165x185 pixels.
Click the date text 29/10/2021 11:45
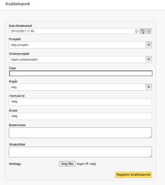[x=22, y=31]
